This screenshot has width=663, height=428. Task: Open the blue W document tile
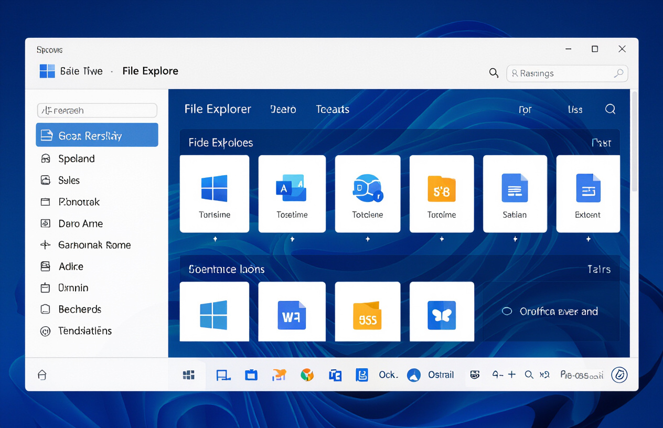[292, 312]
